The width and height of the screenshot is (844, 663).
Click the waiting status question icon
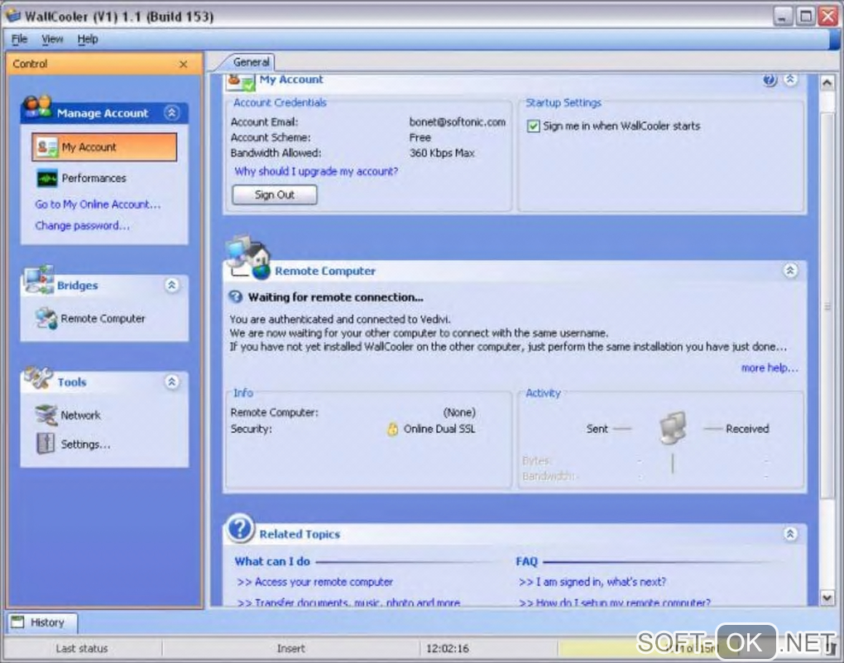[236, 297]
